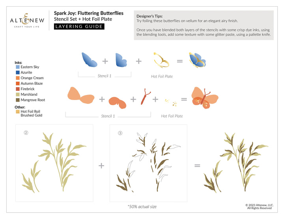Select the Firebrick ink swatch
Image resolution: width=284 pixels, height=219 pixels.
coord(18,89)
